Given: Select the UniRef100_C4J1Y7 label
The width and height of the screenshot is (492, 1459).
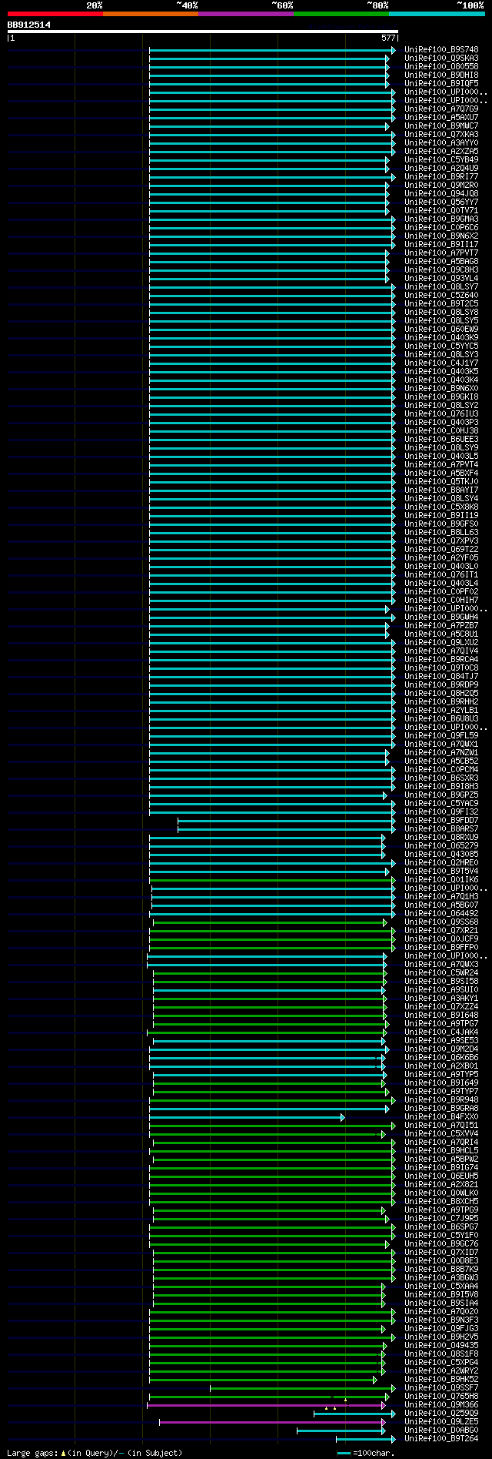Looking at the screenshot, I should pyautogui.click(x=441, y=363).
